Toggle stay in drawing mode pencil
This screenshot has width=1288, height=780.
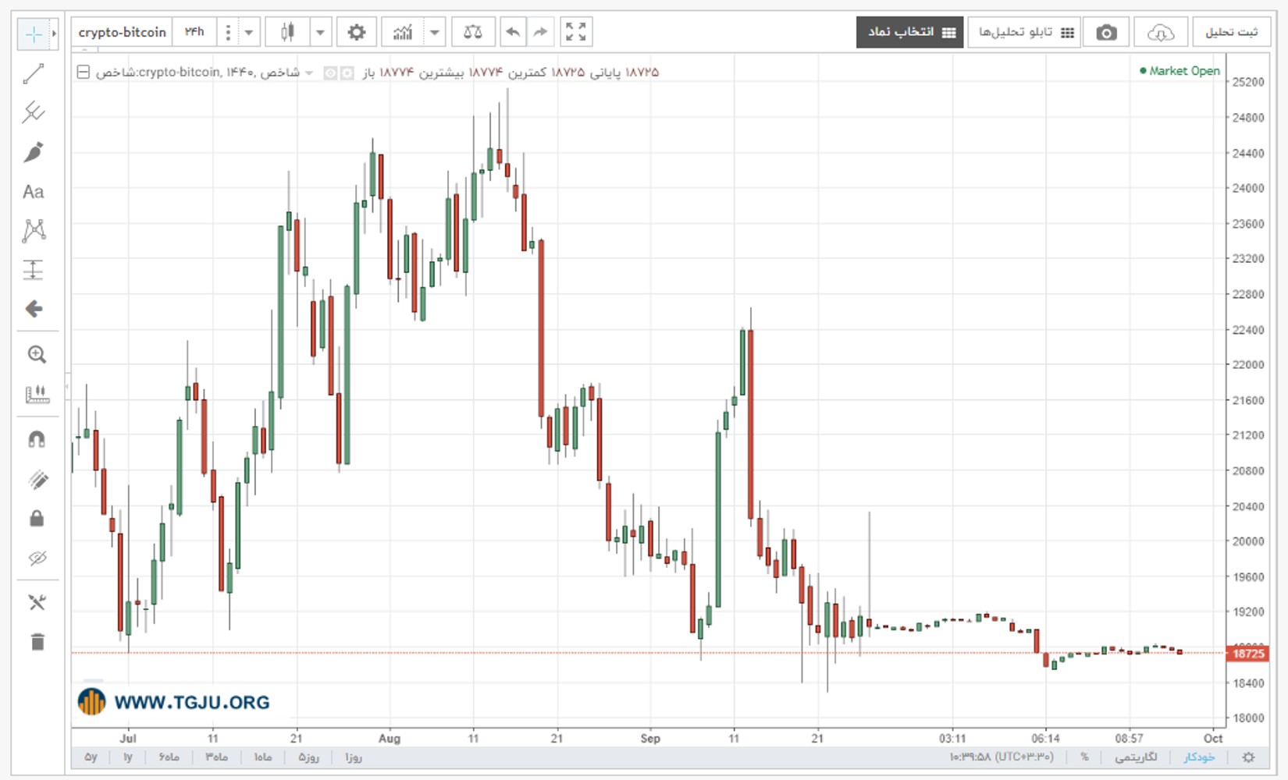pos(37,480)
